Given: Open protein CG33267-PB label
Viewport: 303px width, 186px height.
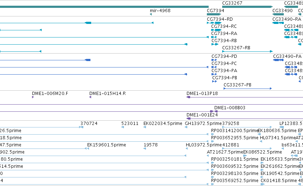Looking at the screenshot, I should pos(237,85).
